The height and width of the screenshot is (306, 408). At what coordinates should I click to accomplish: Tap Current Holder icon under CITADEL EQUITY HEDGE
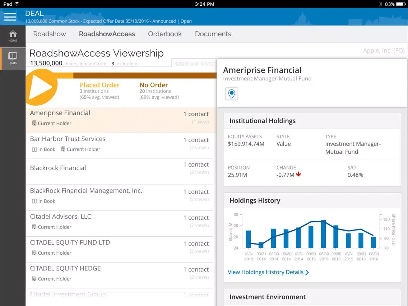pyautogui.click(x=34, y=278)
